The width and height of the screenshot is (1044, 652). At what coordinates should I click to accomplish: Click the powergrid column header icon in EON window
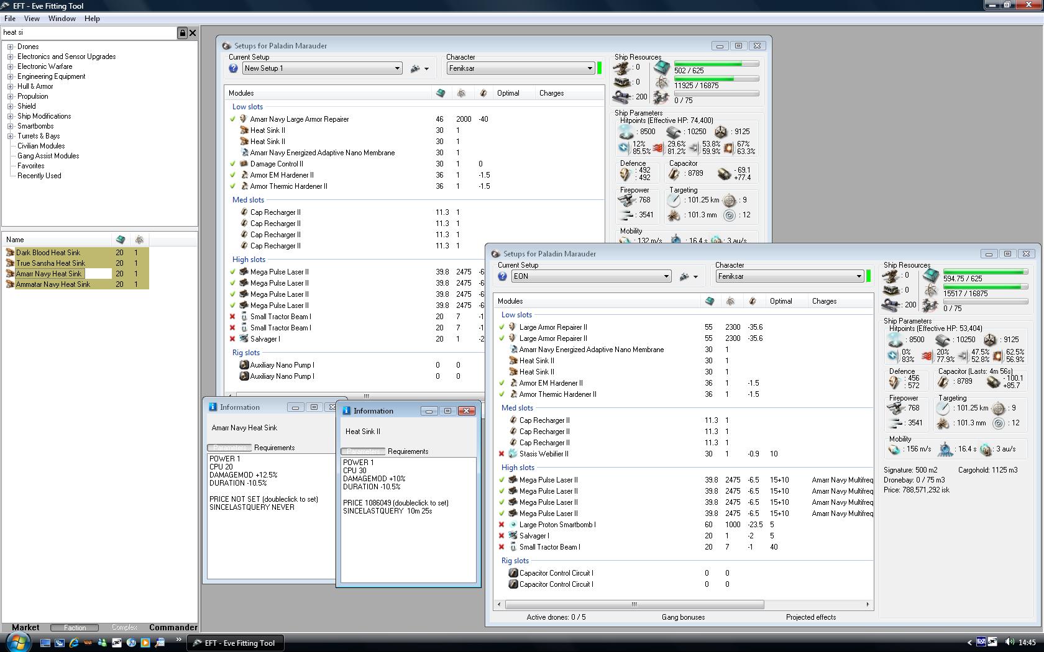click(731, 301)
